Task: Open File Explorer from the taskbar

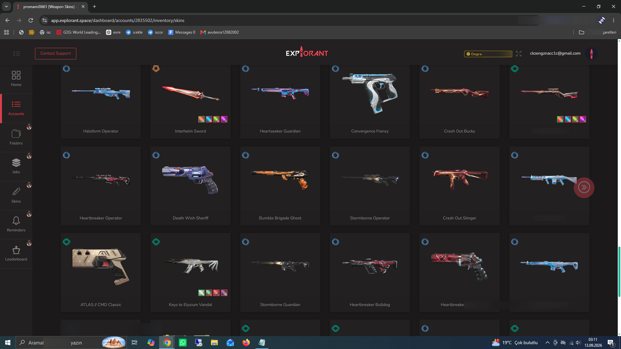Action: tap(214, 343)
